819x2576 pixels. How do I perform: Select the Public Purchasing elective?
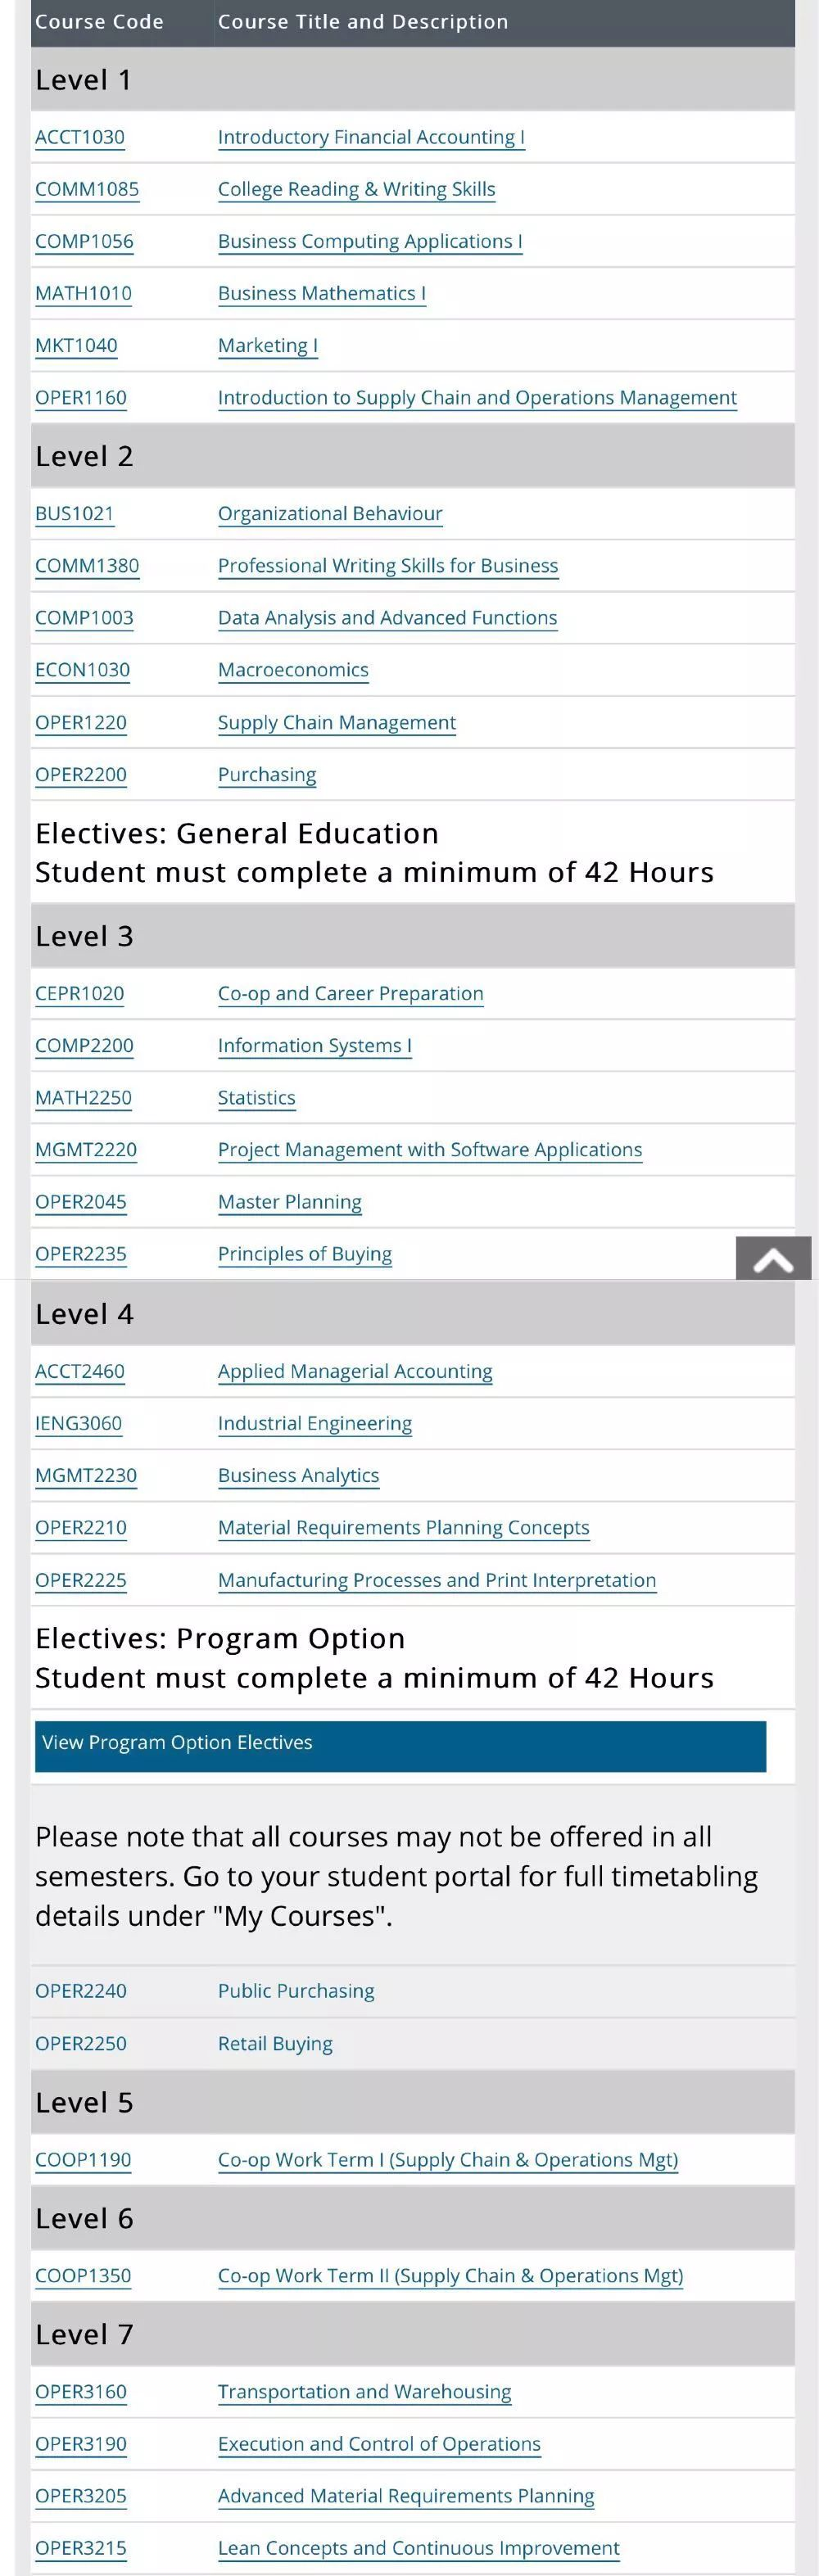[x=296, y=1990]
